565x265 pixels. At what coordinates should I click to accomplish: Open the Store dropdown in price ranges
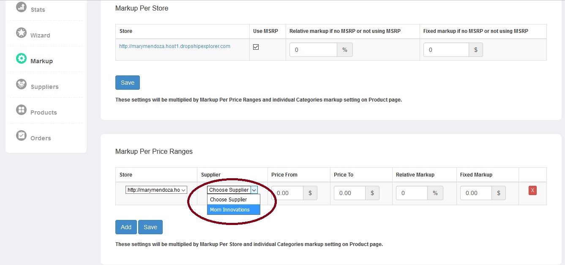point(156,190)
